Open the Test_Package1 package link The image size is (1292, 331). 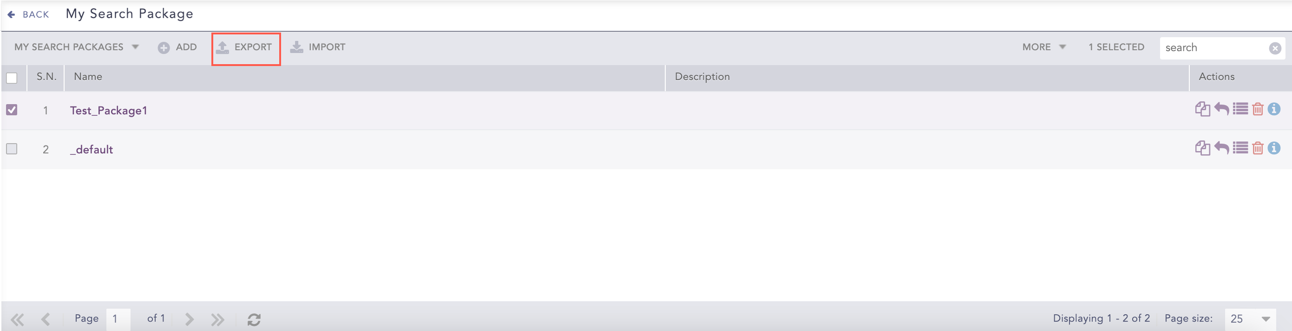pyautogui.click(x=108, y=110)
